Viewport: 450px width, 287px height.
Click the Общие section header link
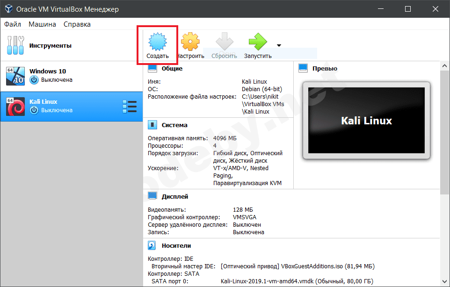coord(172,69)
